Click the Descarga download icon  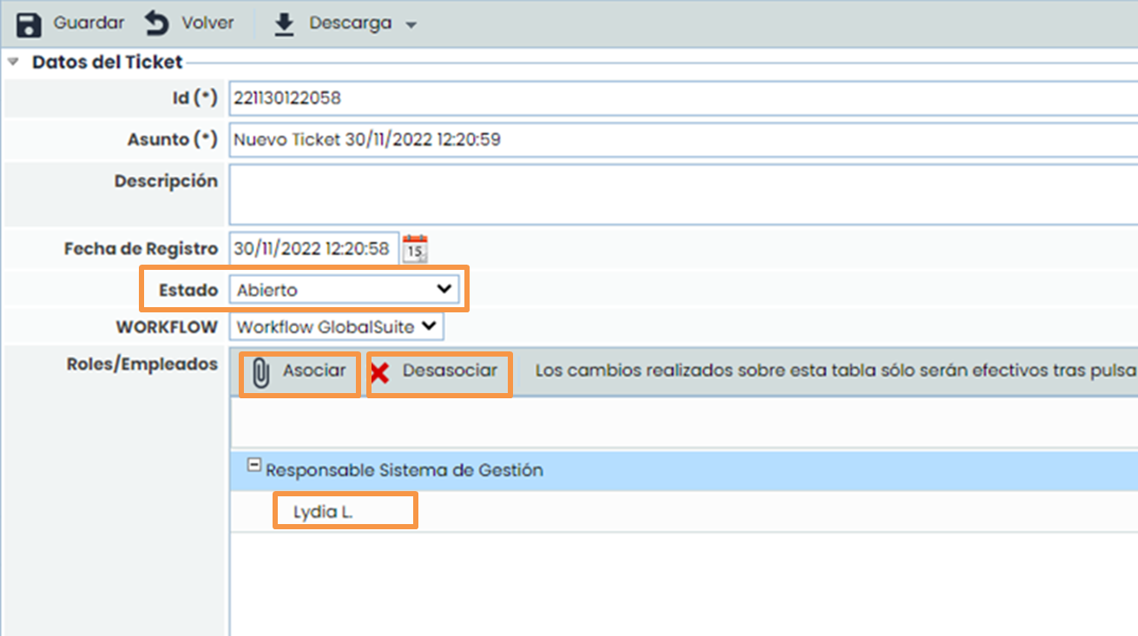tap(284, 24)
